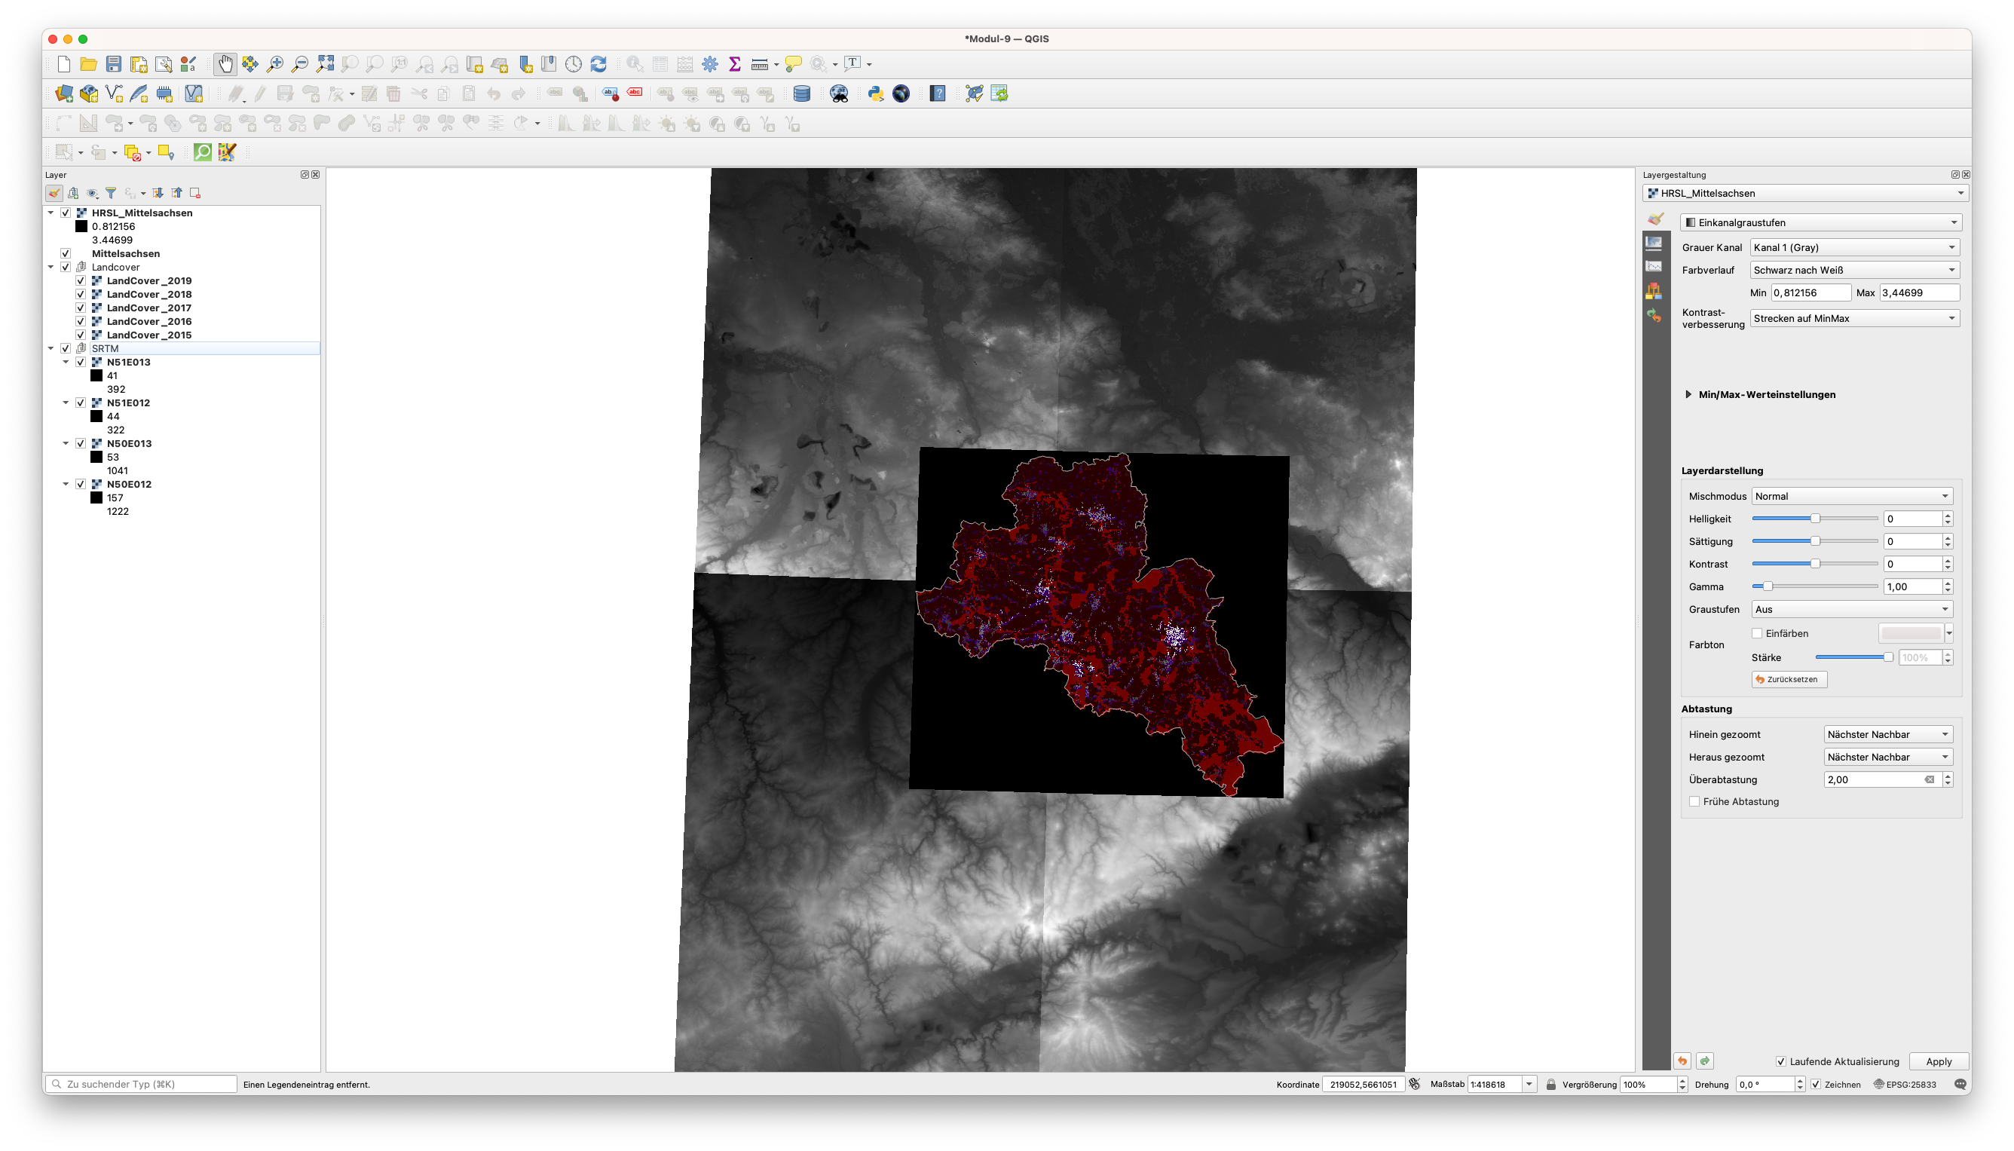
Task: Click the Apply button
Action: click(1938, 1061)
